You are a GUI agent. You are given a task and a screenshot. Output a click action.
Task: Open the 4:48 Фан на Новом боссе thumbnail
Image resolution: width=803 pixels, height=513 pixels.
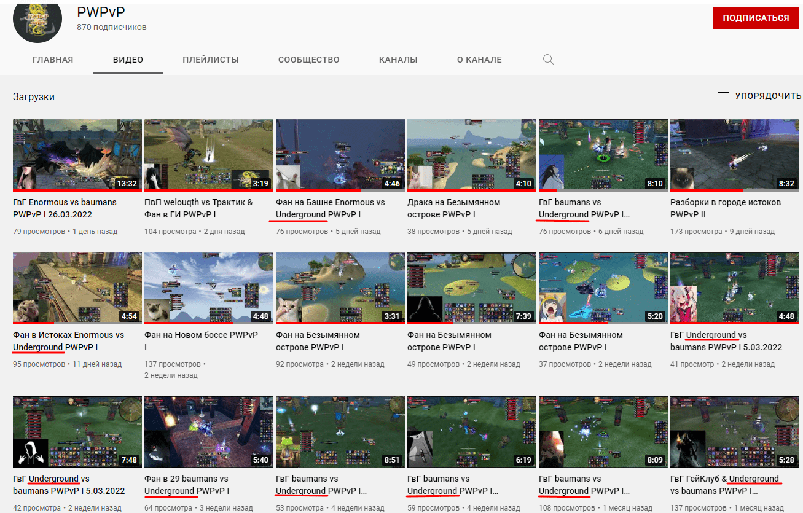(x=209, y=288)
